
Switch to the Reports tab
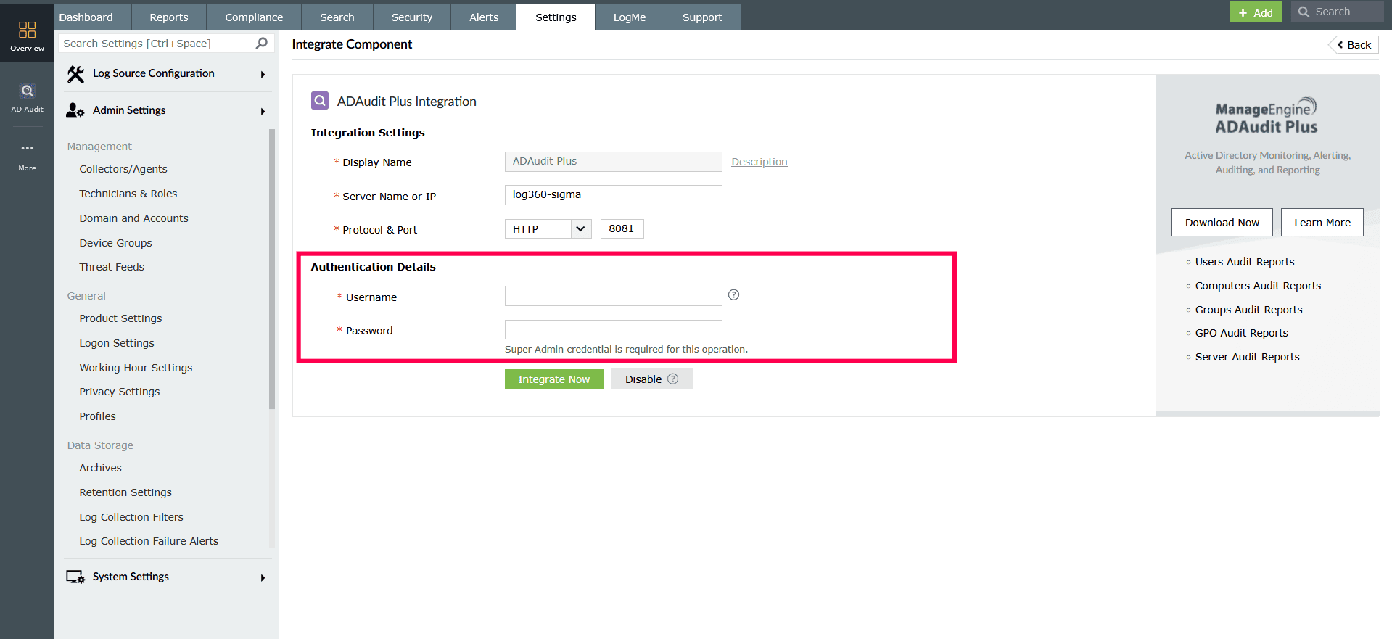pos(169,17)
